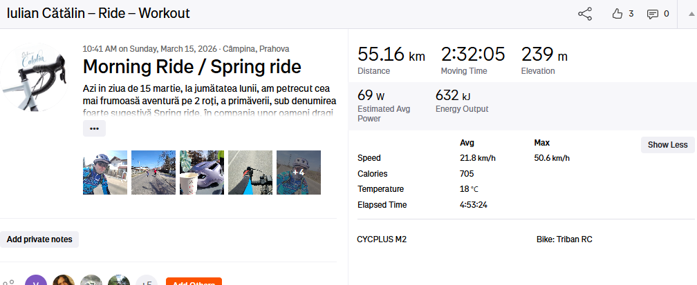
Task: Click the CYCPLUS M2 device label
Action: [x=382, y=239]
